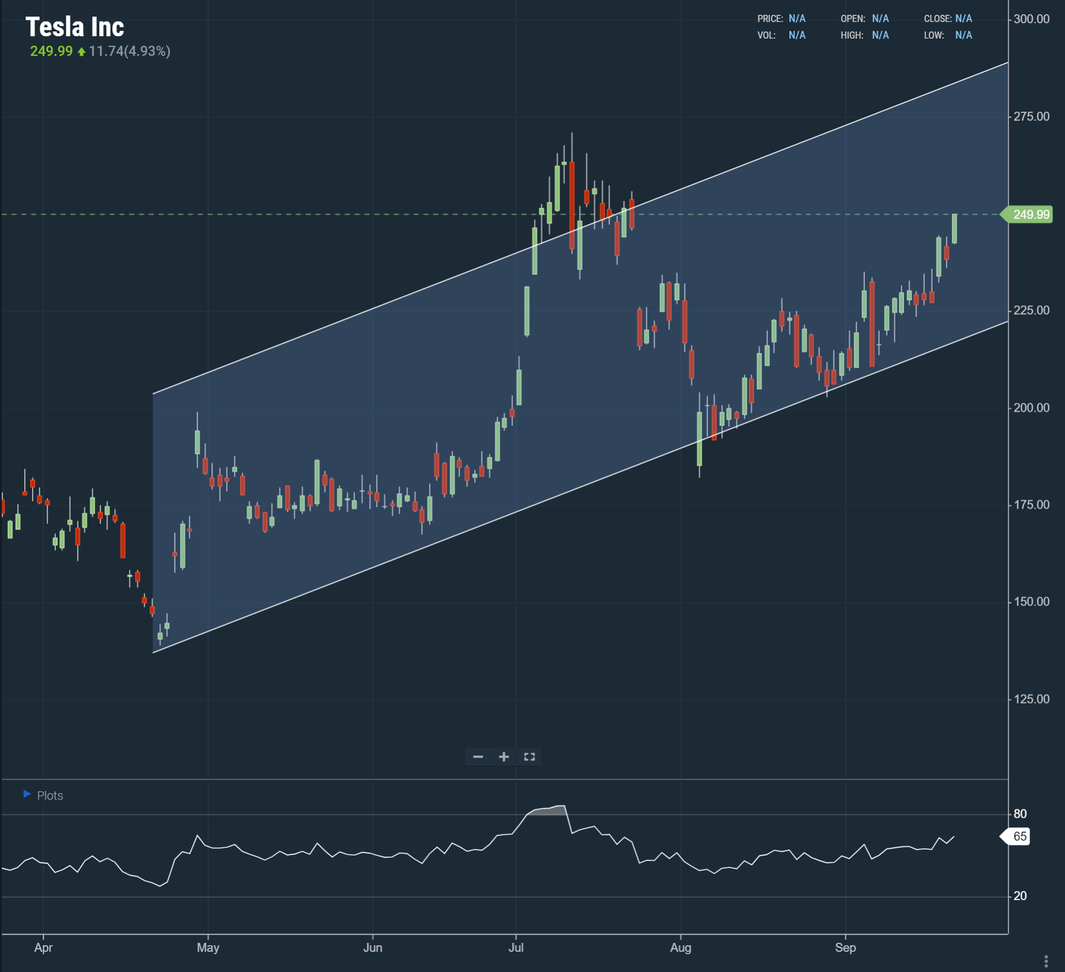Viewport: 1065px width, 972px height.
Task: Click the 300.00 label on price axis
Action: pos(1031,19)
